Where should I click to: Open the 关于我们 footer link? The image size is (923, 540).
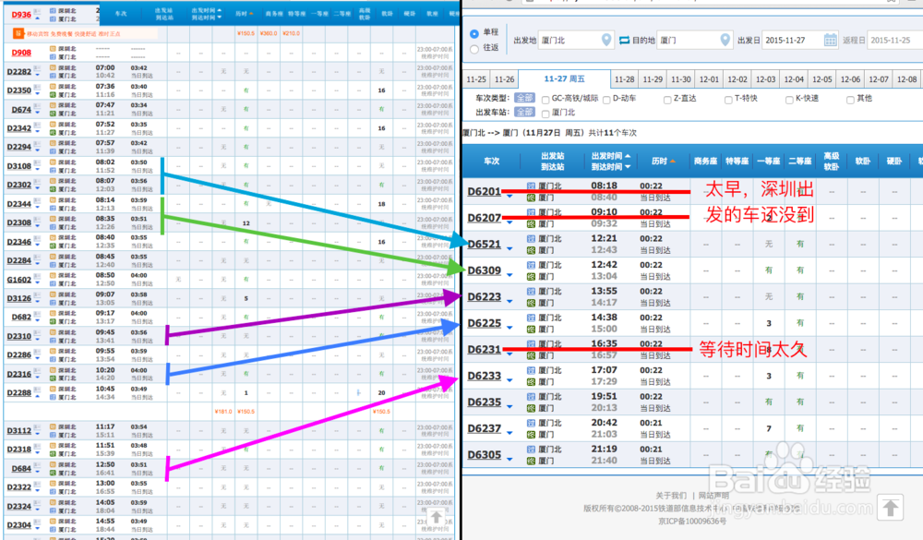coord(671,496)
